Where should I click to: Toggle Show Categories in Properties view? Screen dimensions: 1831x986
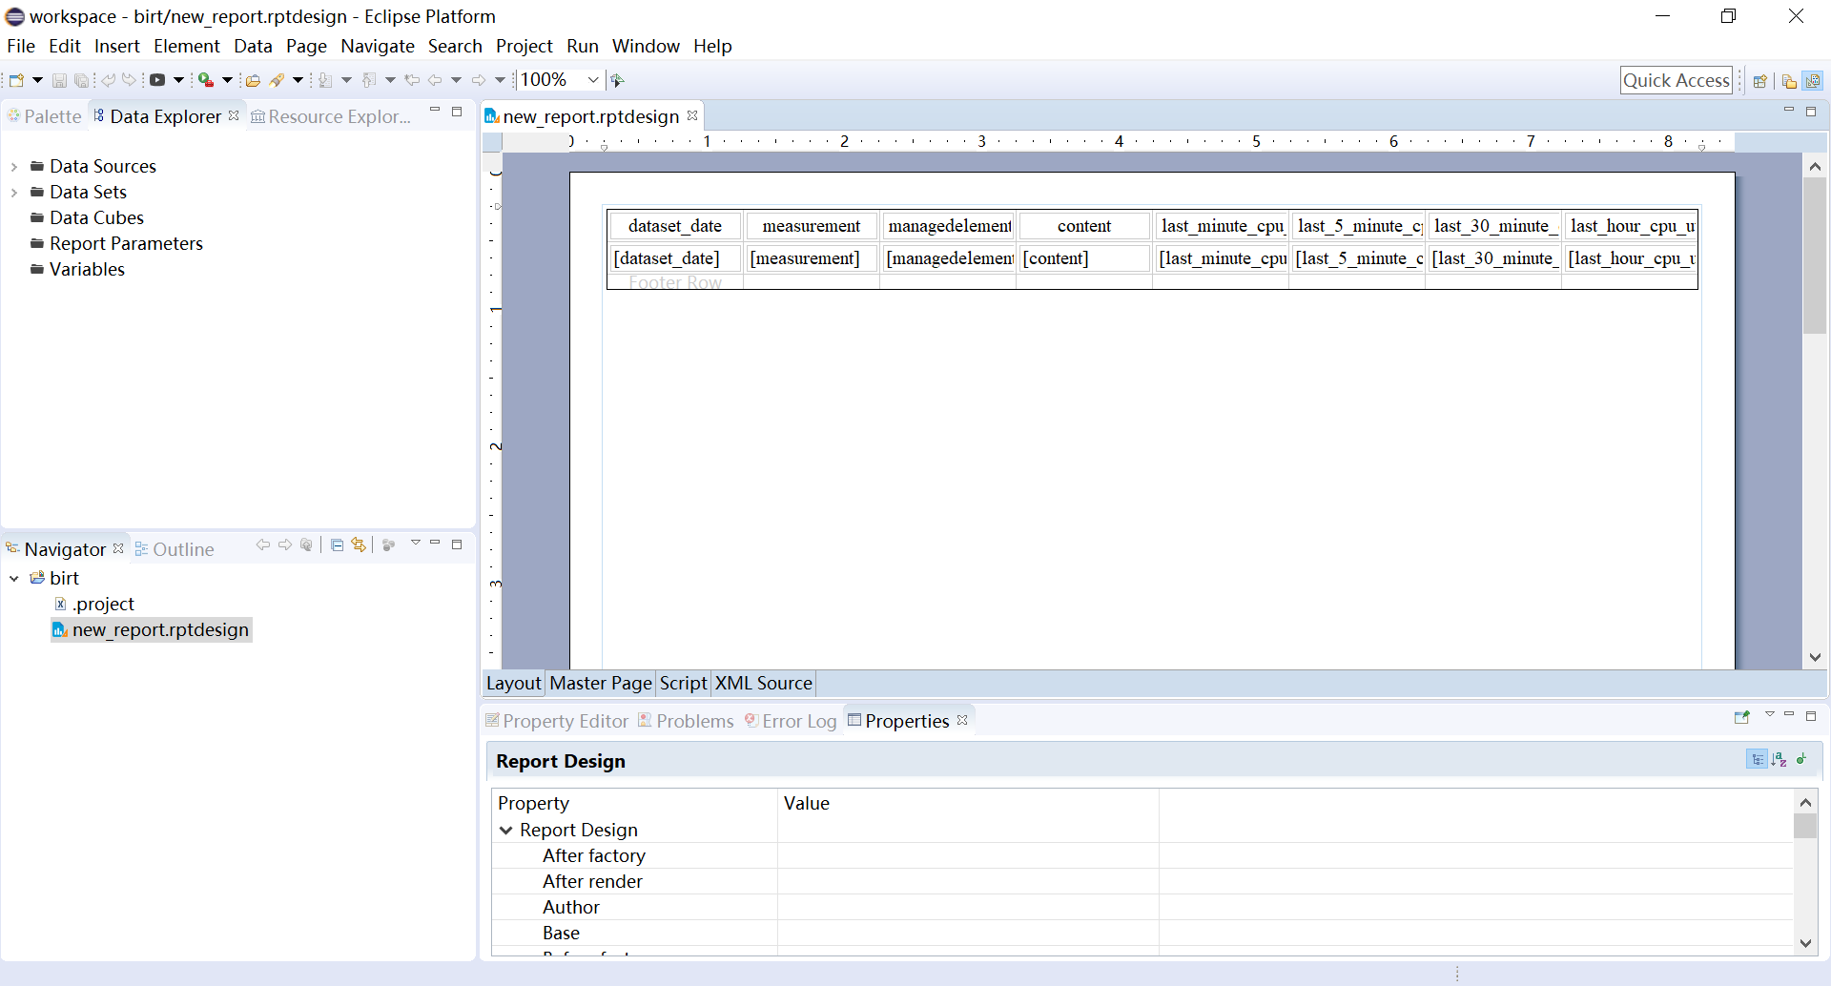point(1757,760)
